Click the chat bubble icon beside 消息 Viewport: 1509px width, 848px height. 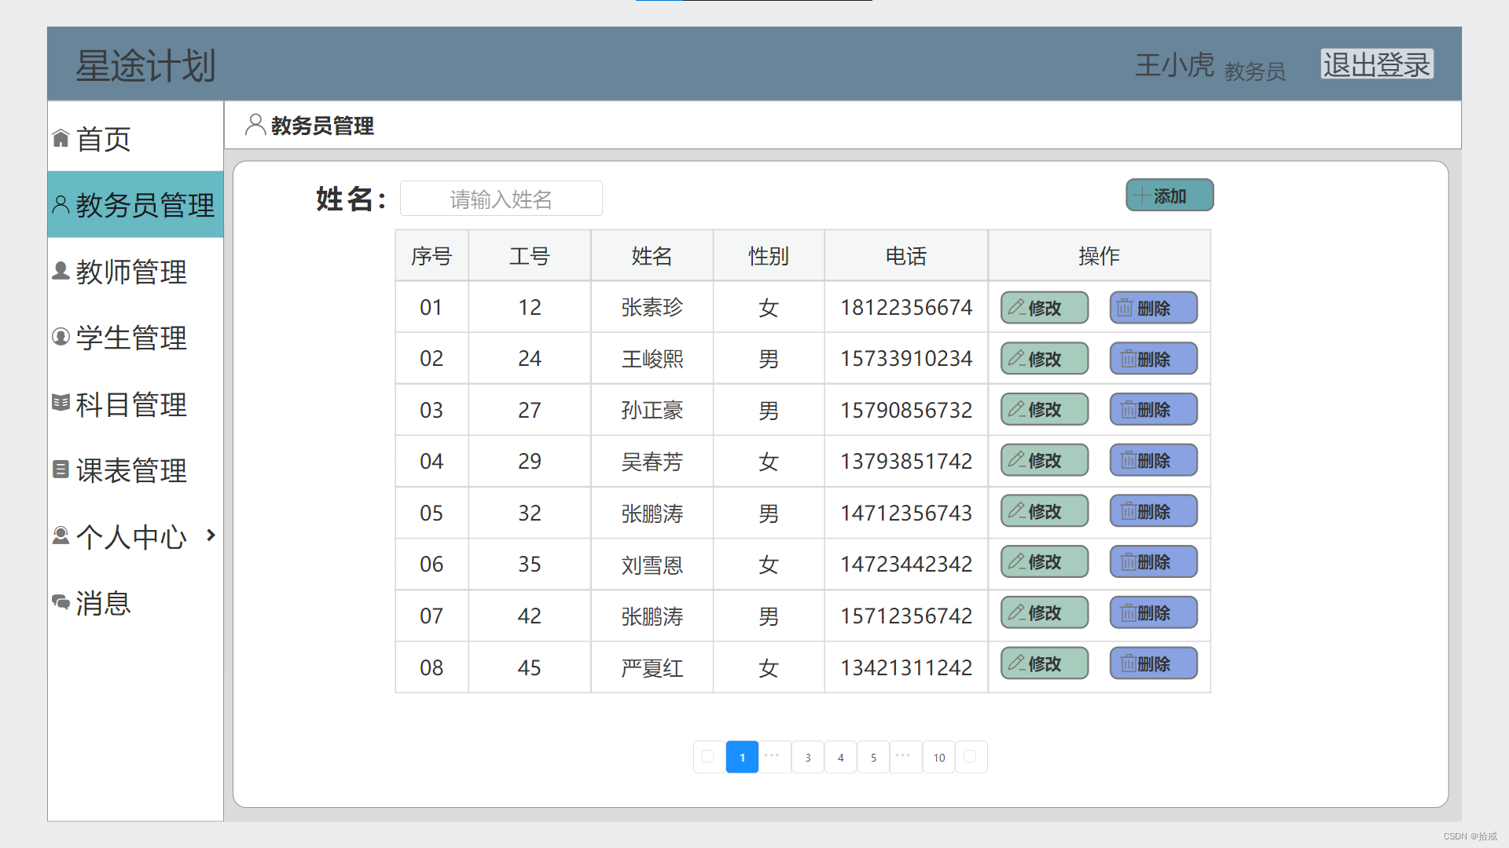click(61, 602)
